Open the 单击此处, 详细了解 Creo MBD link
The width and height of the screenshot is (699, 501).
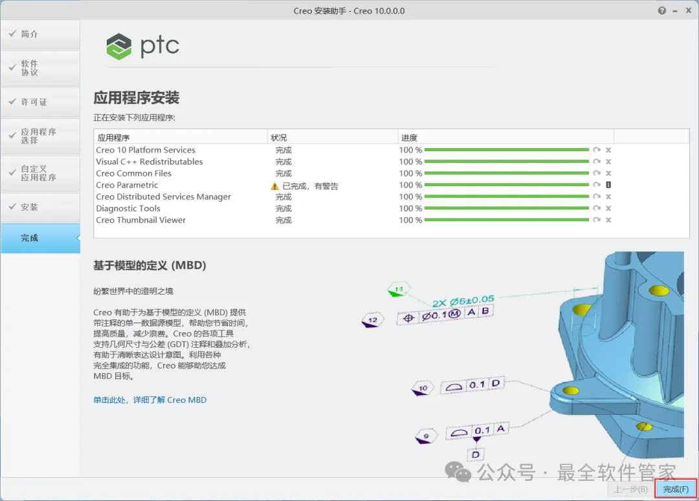[150, 400]
